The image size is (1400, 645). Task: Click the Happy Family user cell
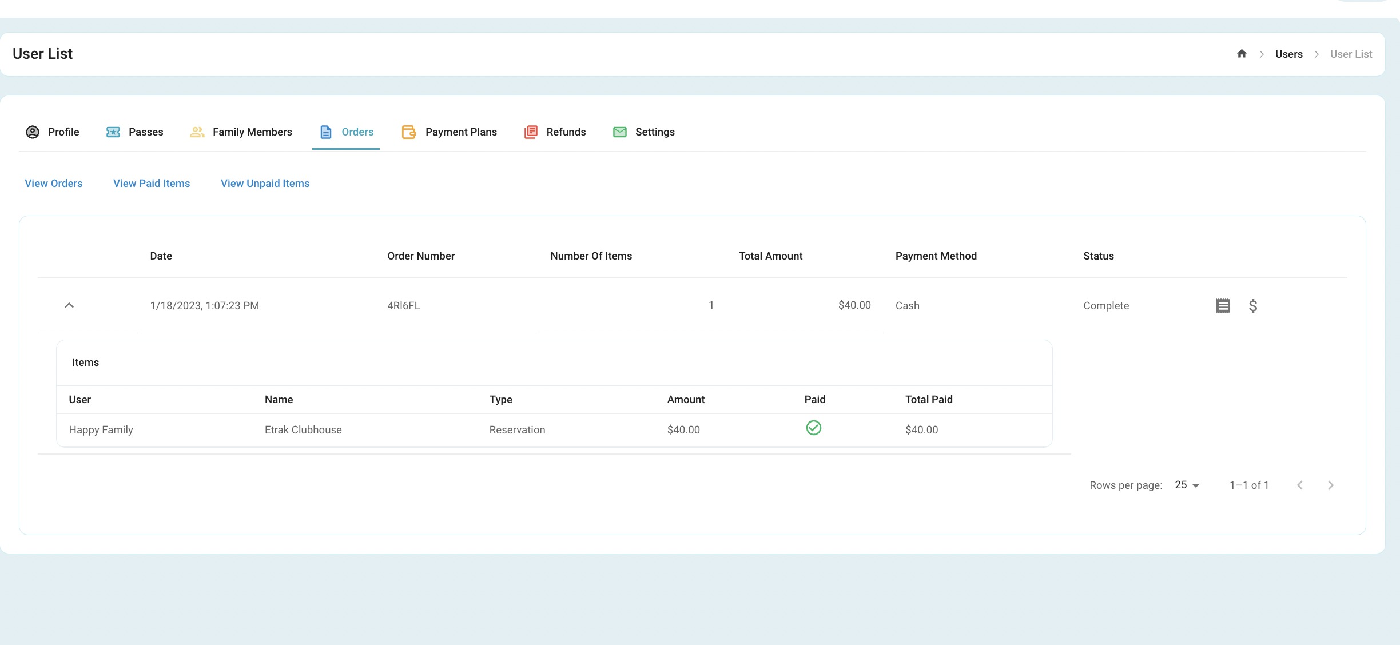[x=101, y=430]
